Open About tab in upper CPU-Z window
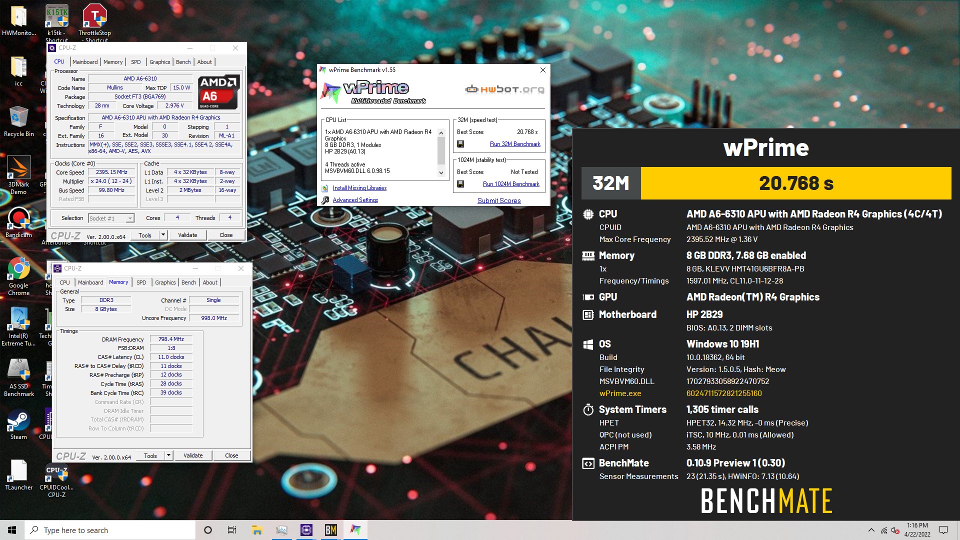Screen dimensions: 960x540 pos(204,62)
